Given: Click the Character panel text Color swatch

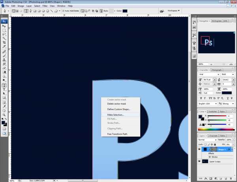Looking at the screenshot, I should (x=227, y=93).
